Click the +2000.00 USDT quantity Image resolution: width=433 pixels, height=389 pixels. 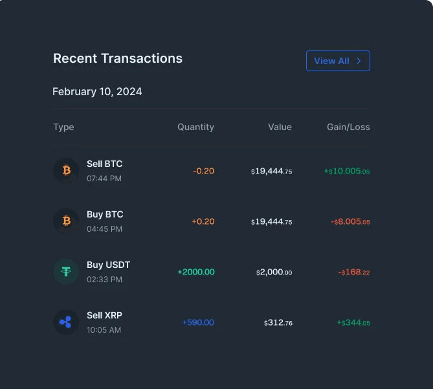click(196, 272)
